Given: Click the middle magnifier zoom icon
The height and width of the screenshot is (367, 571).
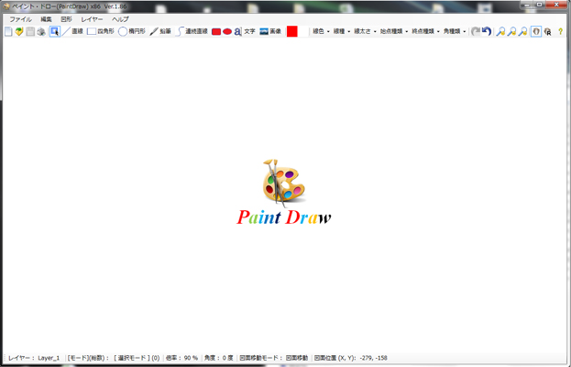Looking at the screenshot, I should 511,32.
